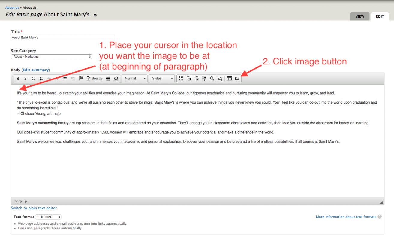Open the Text format dropdown
394x240 pixels.
tap(48, 217)
